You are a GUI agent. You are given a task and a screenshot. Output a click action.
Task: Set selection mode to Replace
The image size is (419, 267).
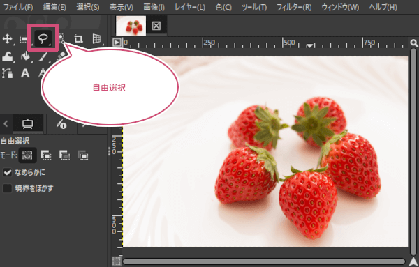(27, 155)
